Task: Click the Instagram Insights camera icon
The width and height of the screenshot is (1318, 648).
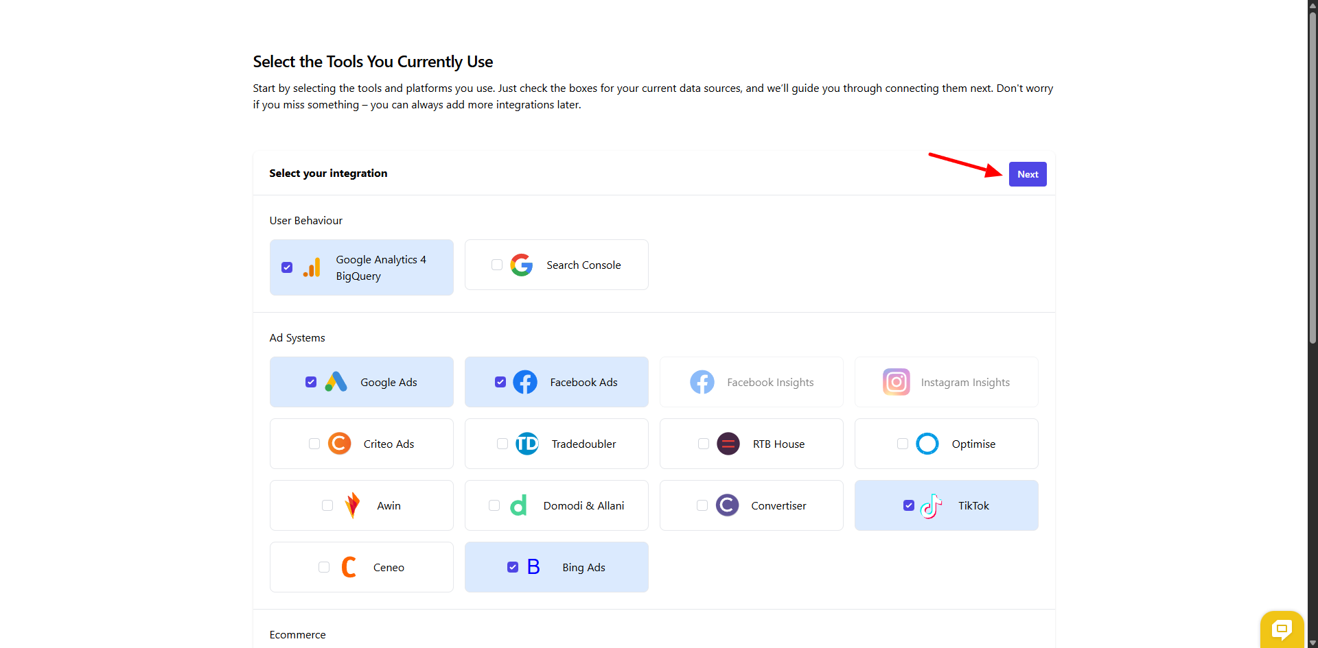Action: tap(897, 382)
